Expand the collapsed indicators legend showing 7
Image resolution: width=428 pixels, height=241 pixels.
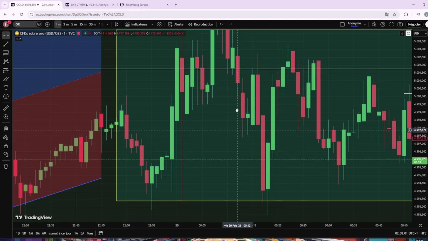point(18,39)
